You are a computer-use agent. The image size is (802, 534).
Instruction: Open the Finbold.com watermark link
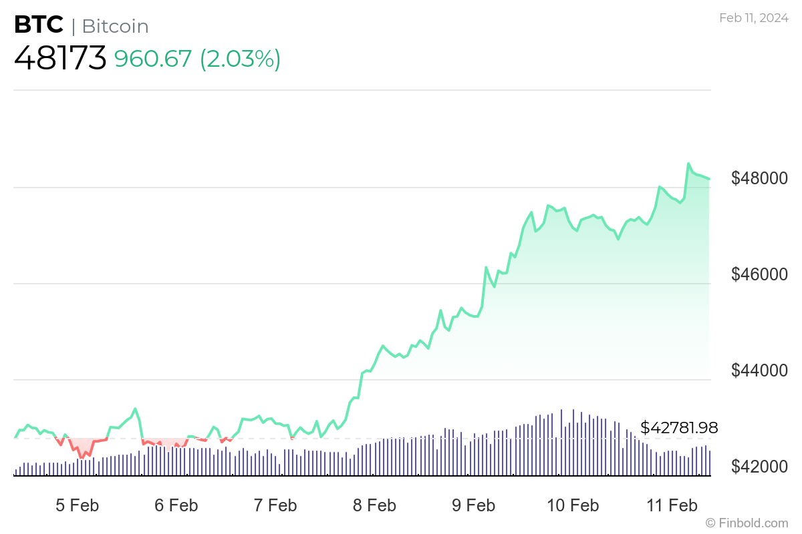[747, 523]
